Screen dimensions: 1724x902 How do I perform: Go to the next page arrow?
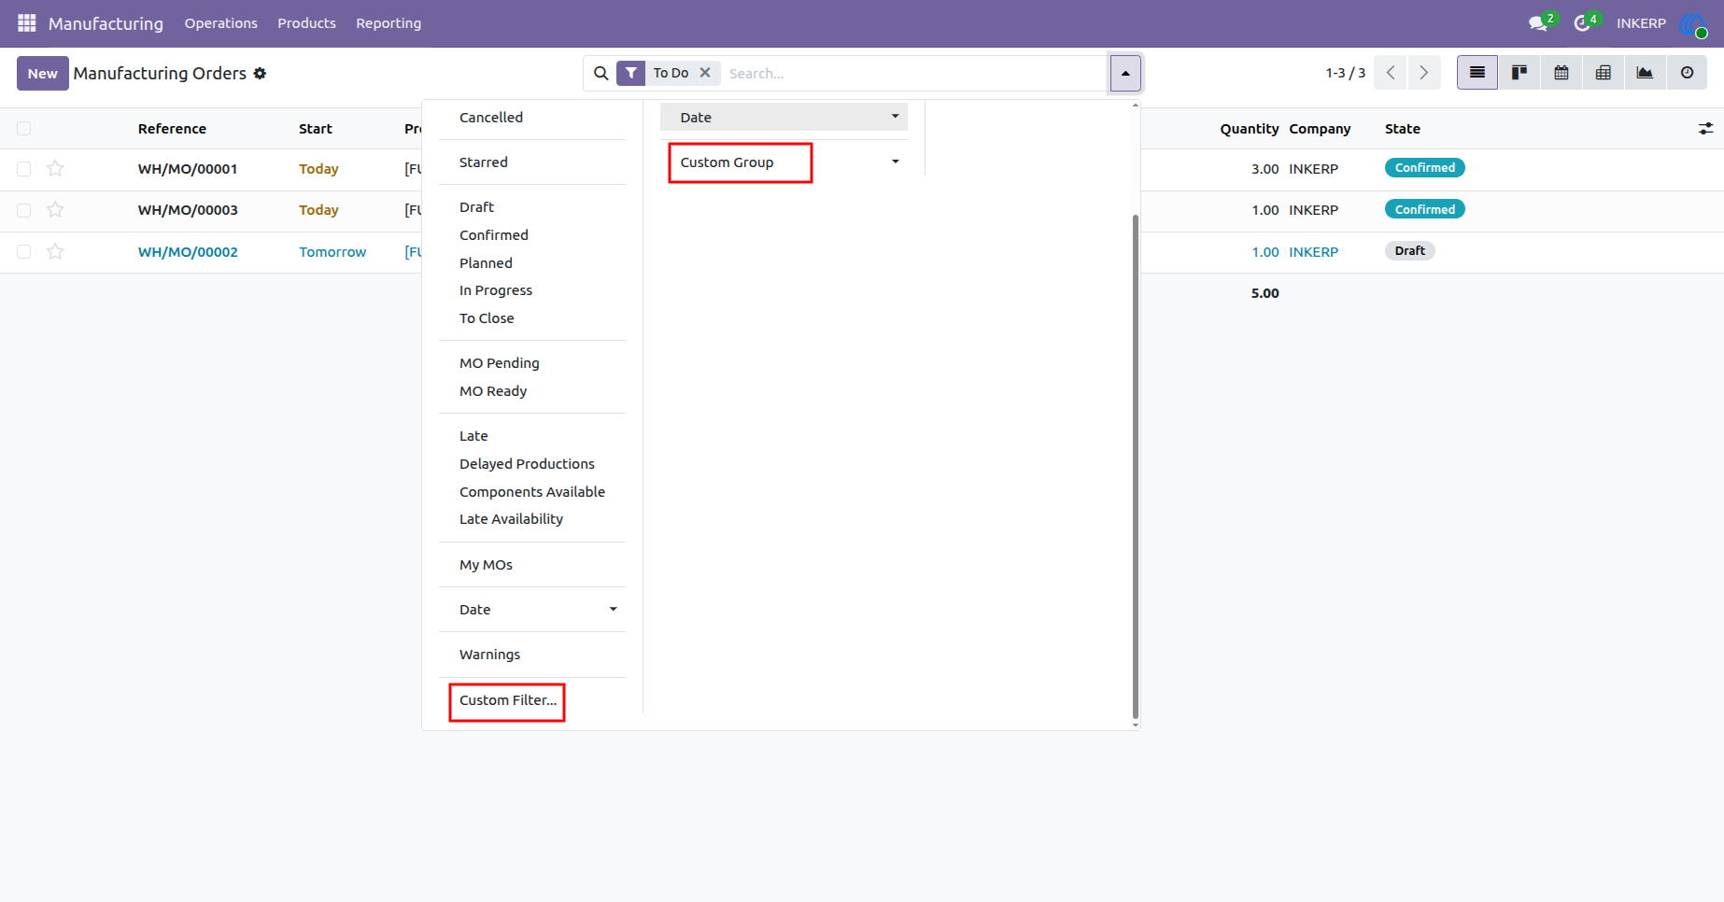click(x=1424, y=73)
